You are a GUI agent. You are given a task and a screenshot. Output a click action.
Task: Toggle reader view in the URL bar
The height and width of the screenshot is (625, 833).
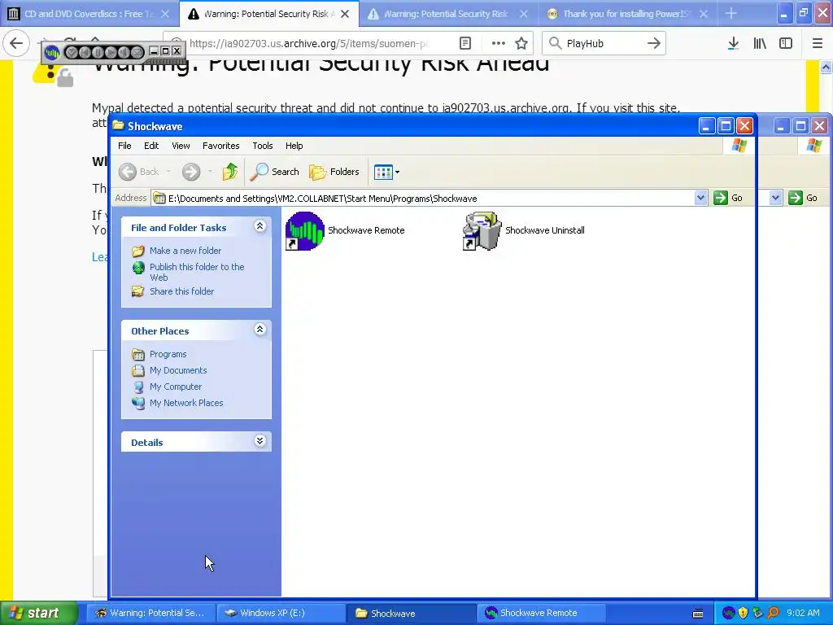click(x=465, y=43)
